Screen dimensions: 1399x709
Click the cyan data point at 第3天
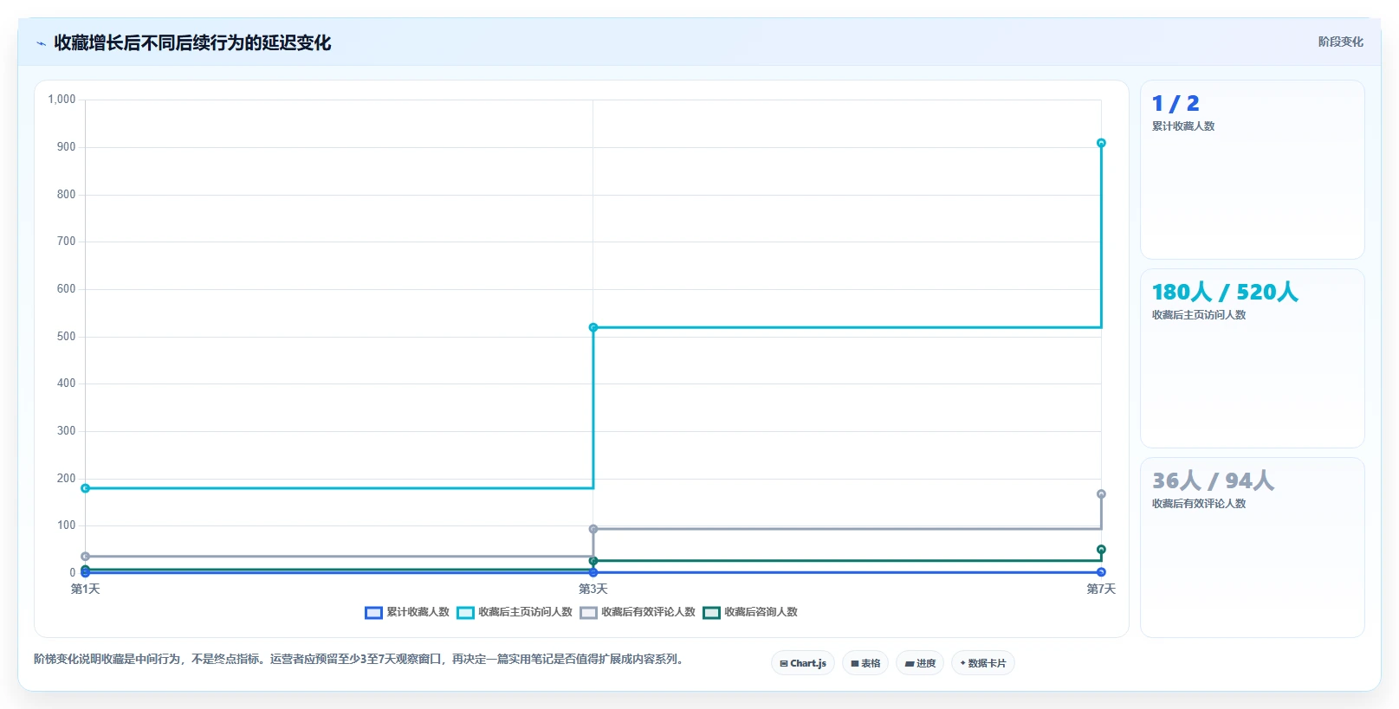[593, 327]
